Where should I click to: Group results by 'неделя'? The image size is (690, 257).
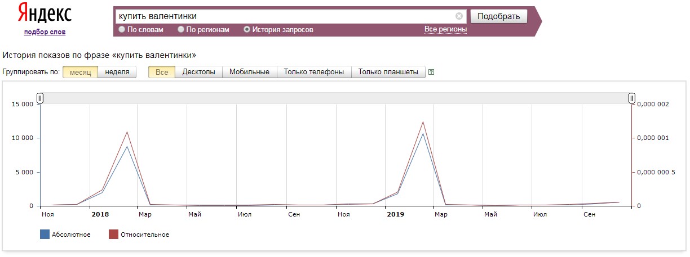point(117,72)
